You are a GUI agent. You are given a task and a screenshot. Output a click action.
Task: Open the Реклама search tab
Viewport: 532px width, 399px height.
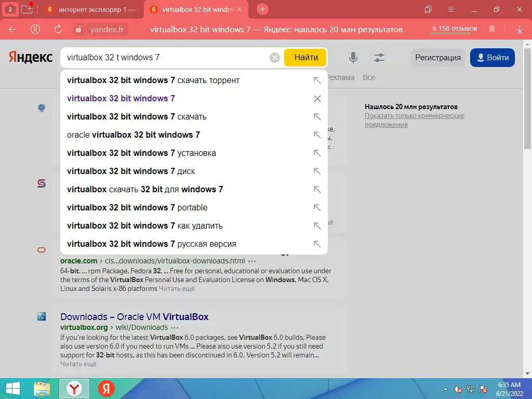pyautogui.click(x=341, y=78)
